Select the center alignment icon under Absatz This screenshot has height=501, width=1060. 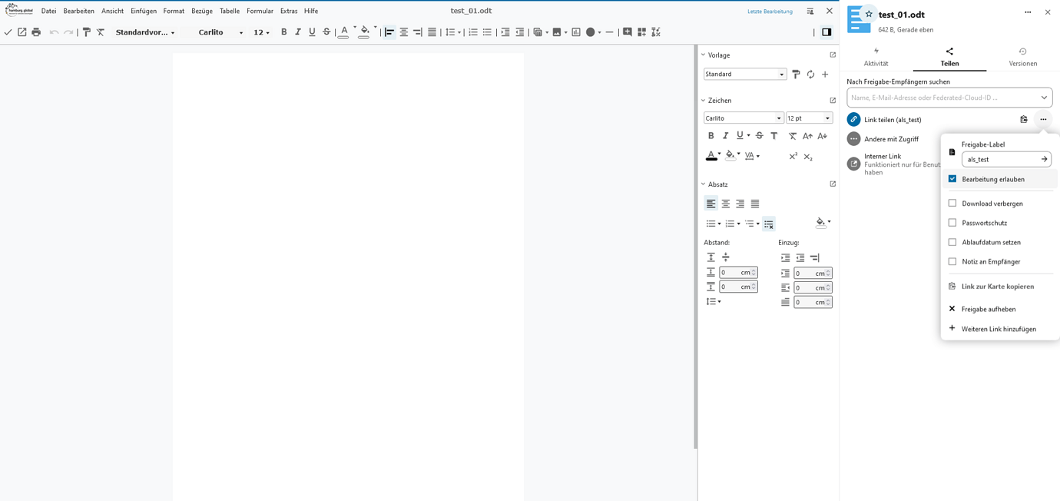click(725, 203)
